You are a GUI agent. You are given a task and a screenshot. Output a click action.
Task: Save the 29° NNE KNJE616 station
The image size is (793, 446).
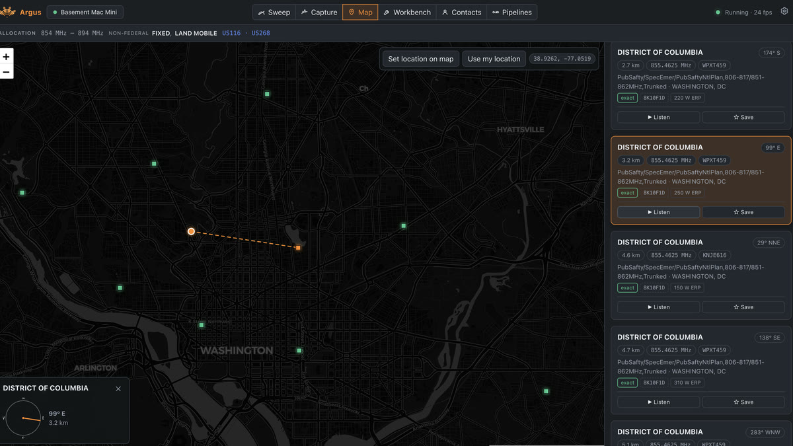click(743, 307)
